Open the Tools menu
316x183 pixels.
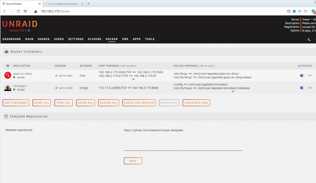click(x=150, y=39)
